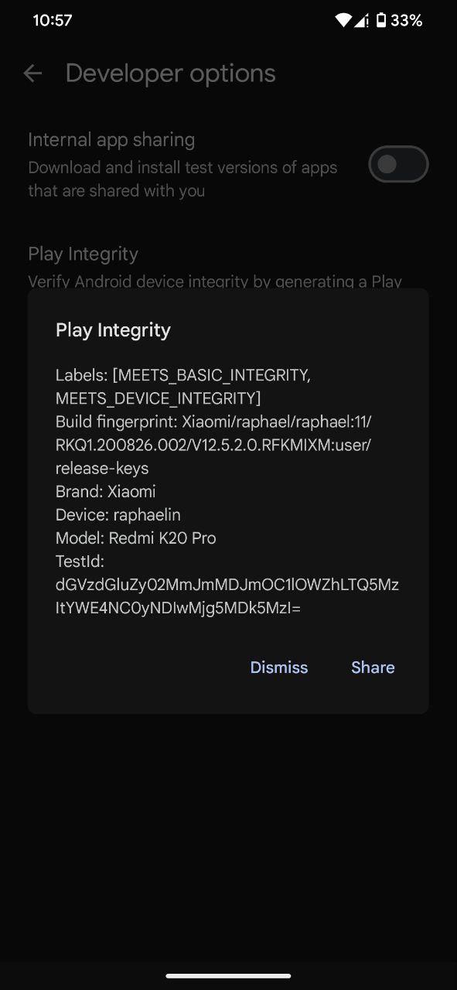Tap the Build fingerprint line
The width and height of the screenshot is (457, 990).
tap(213, 445)
